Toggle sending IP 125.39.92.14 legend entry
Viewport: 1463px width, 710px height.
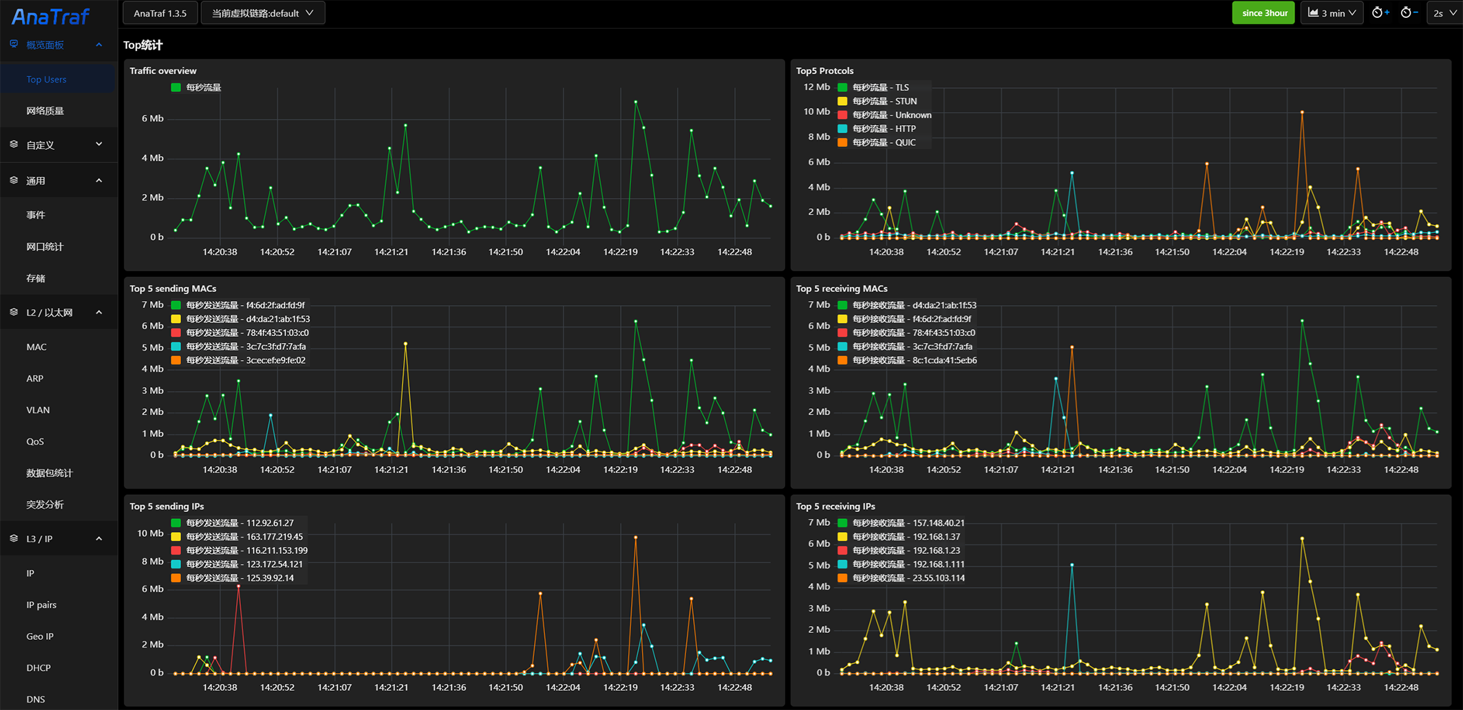point(233,578)
